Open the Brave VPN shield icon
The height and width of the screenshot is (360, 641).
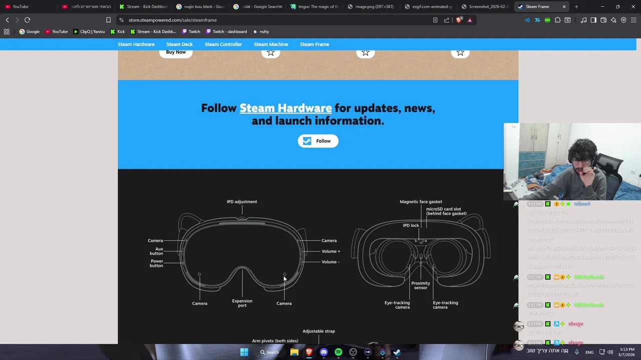click(x=623, y=20)
